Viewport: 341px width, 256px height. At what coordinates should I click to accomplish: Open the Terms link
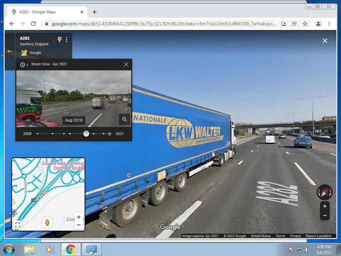click(280, 236)
